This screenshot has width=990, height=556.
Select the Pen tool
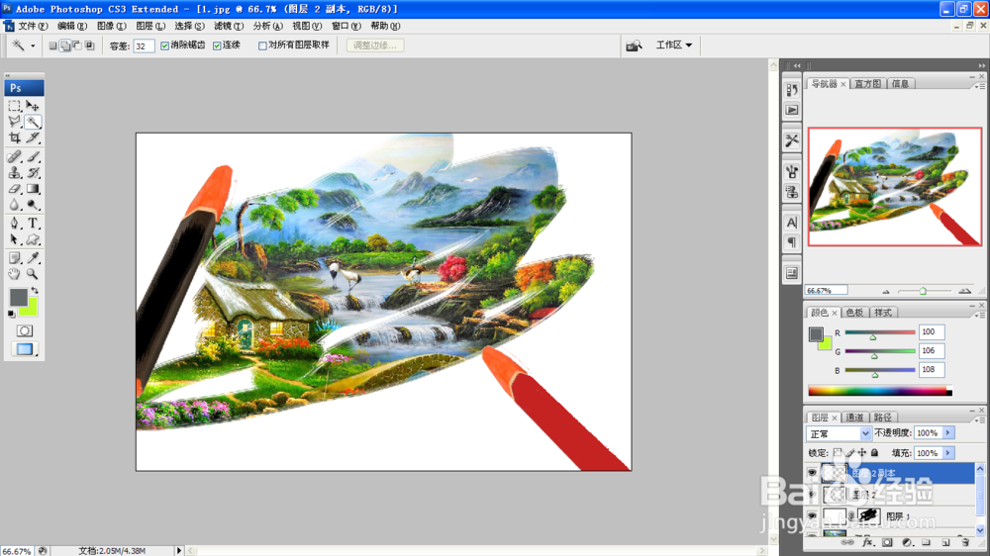coord(15,224)
